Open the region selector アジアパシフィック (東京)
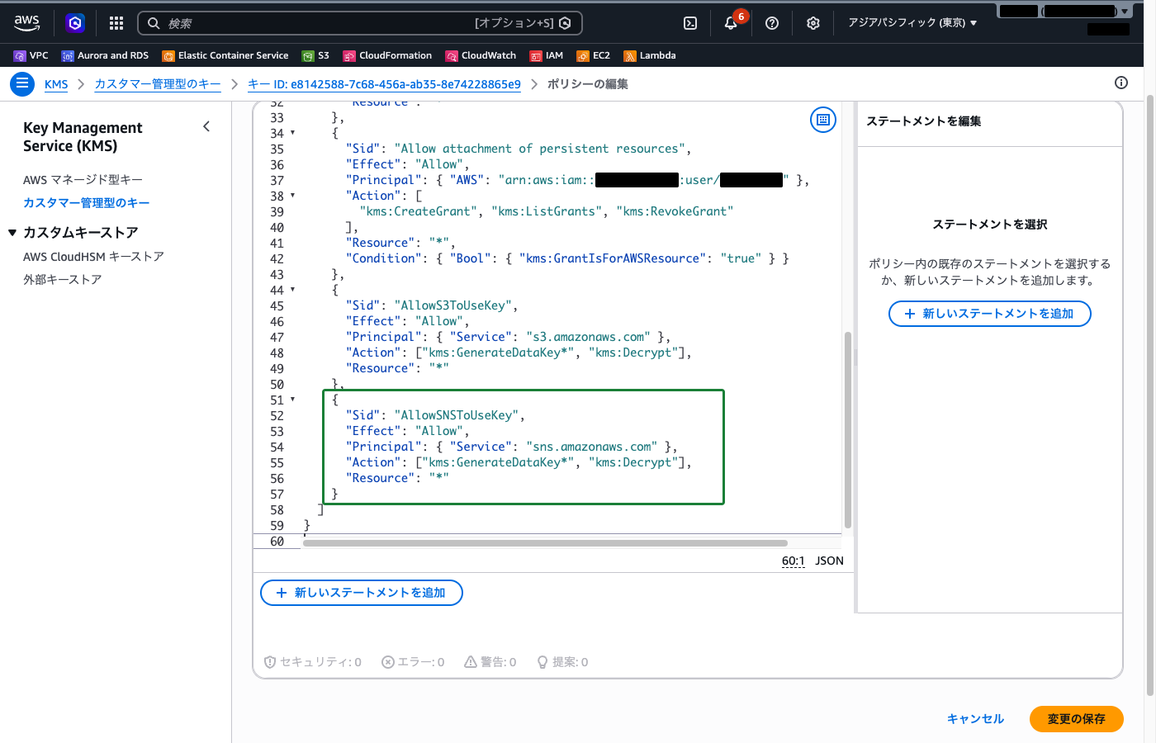The height and width of the screenshot is (743, 1156). tap(912, 23)
